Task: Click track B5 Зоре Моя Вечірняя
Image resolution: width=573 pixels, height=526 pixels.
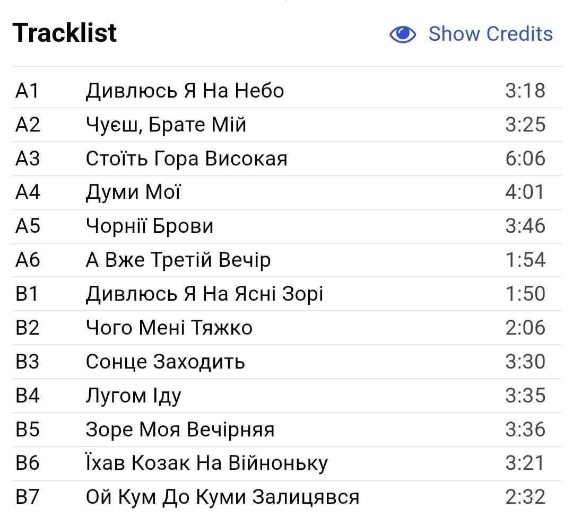Action: coord(286,430)
